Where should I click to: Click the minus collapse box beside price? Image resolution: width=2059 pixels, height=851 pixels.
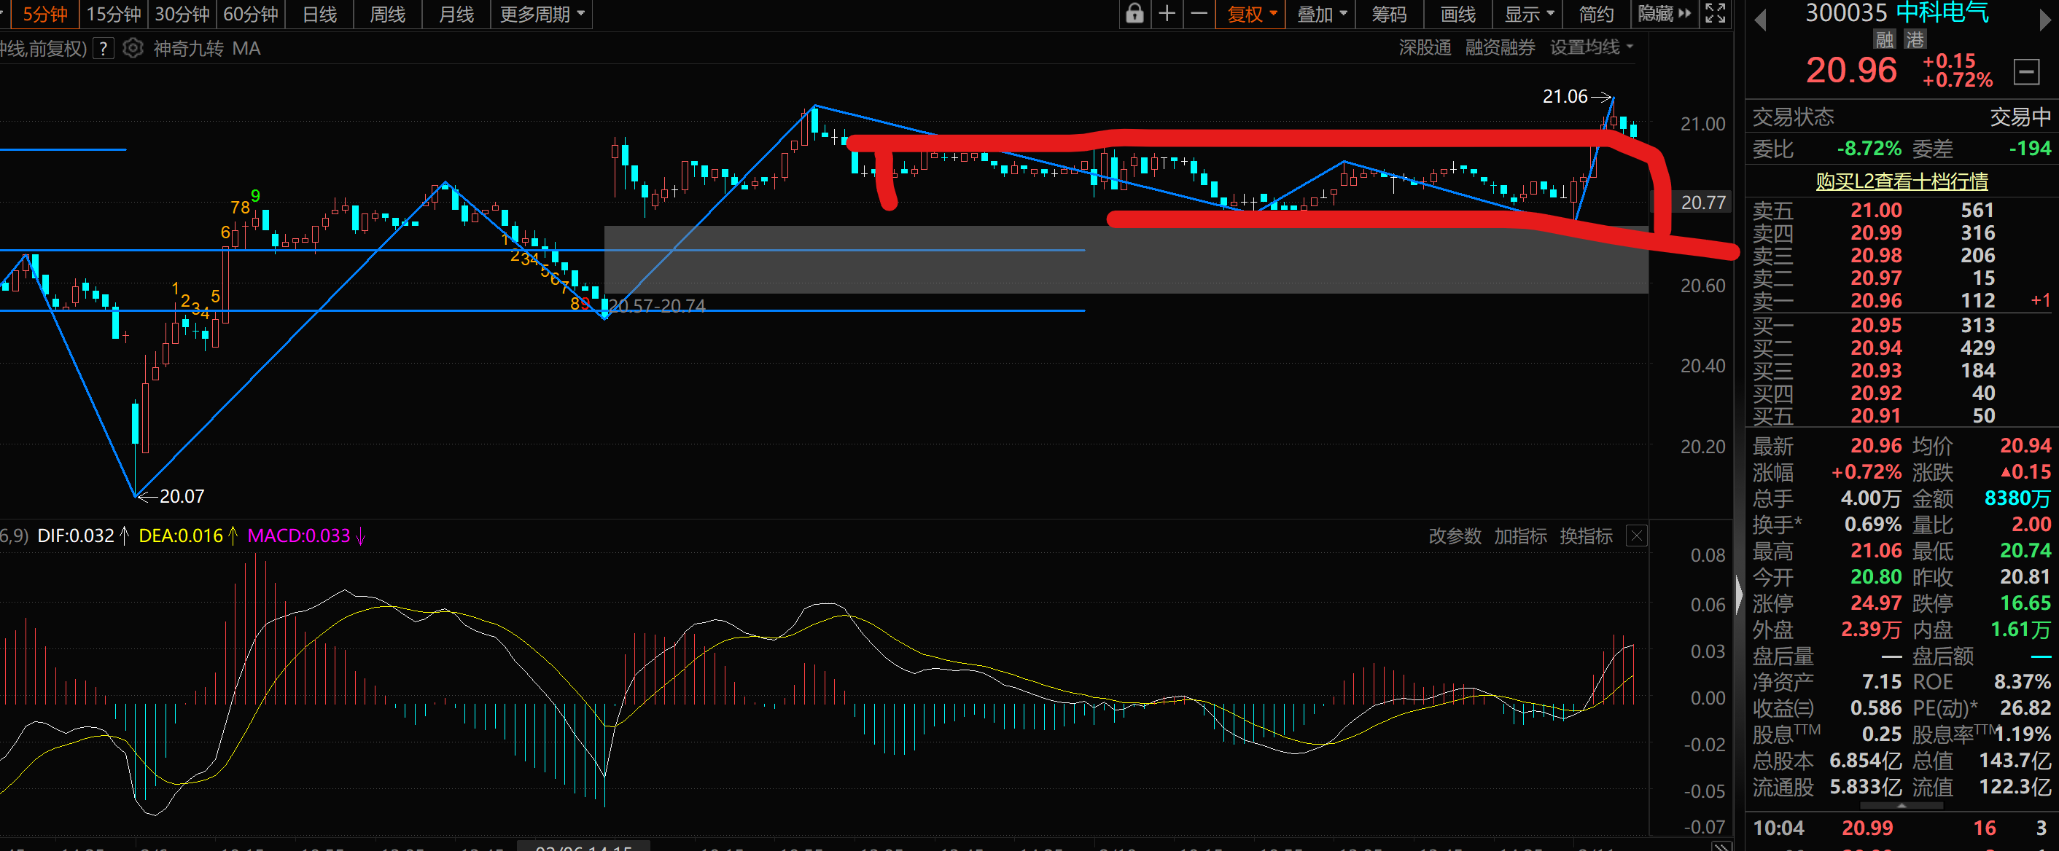click(2026, 72)
